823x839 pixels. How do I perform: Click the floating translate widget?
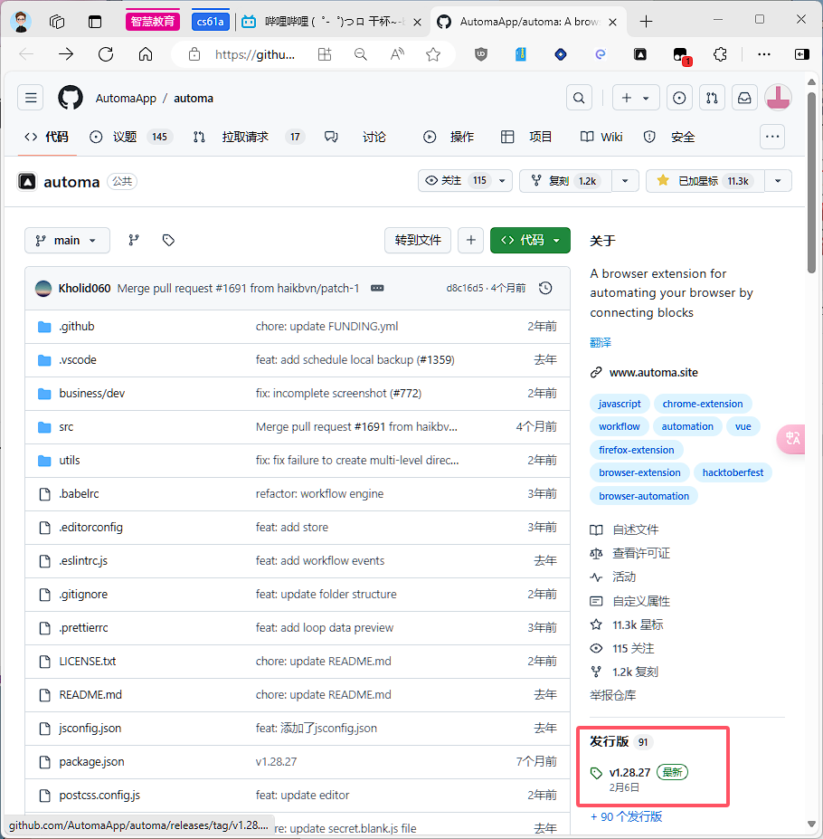point(791,439)
